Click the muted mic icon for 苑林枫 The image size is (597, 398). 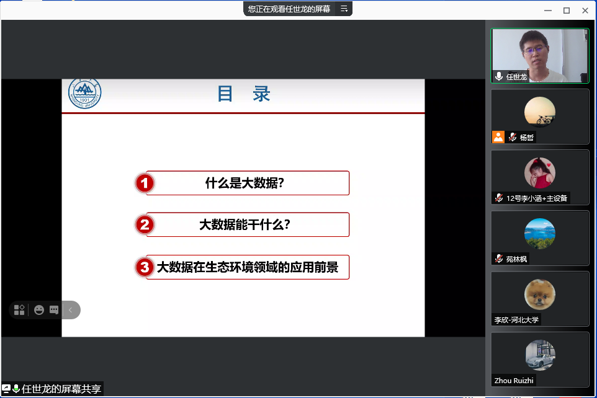coord(498,259)
